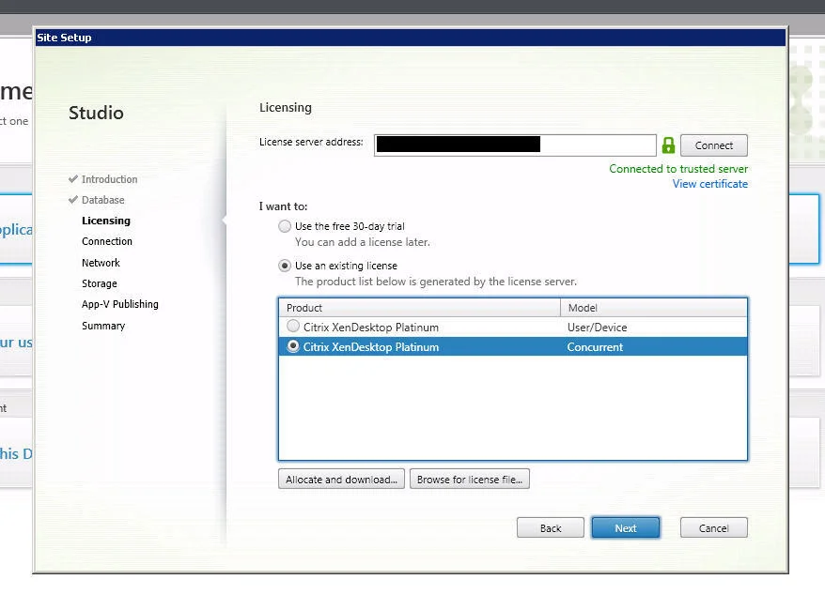Click Connected to trusted server status text

678,169
